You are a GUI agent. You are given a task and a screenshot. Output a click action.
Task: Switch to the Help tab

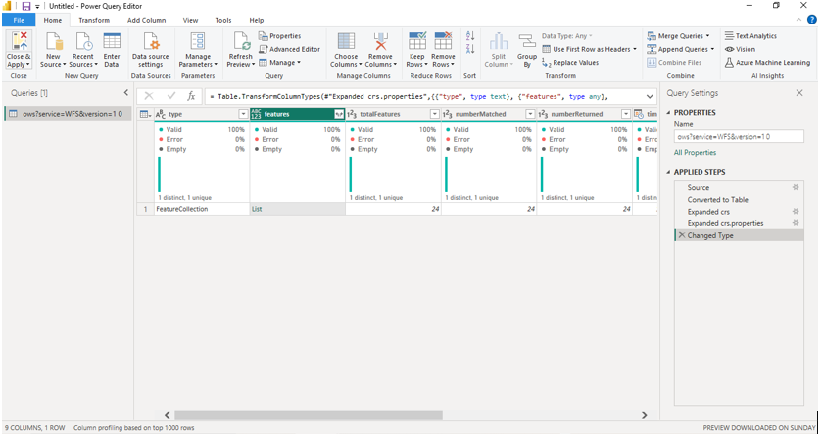257,20
